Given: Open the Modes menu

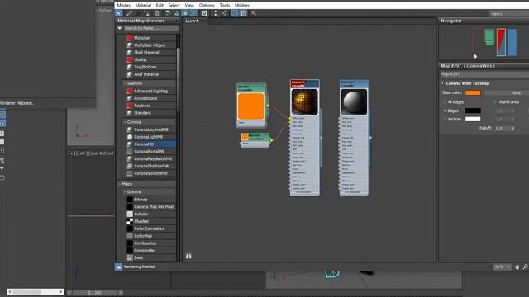Looking at the screenshot, I should (123, 6).
